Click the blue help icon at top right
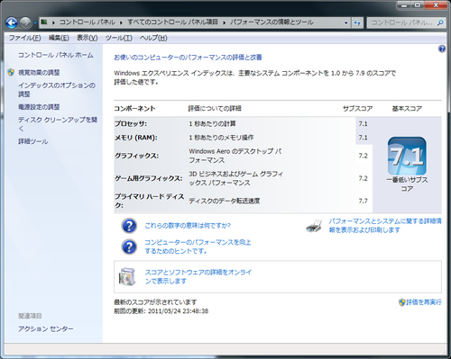The image size is (451, 359). click(x=442, y=49)
